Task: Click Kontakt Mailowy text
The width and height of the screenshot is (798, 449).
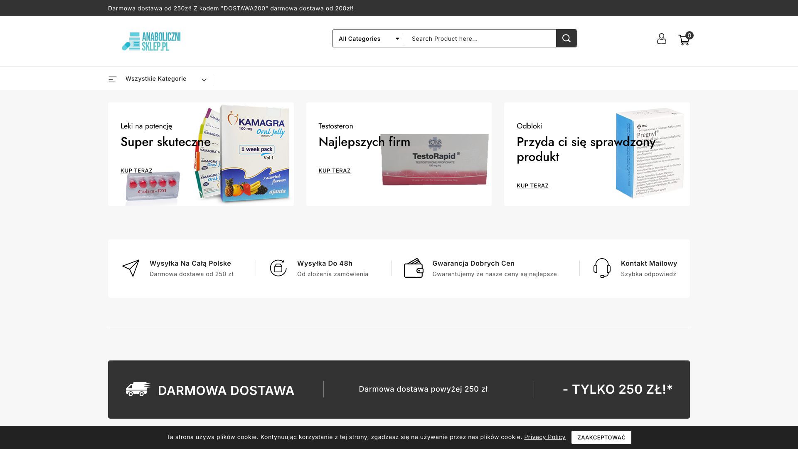Action: point(649,263)
